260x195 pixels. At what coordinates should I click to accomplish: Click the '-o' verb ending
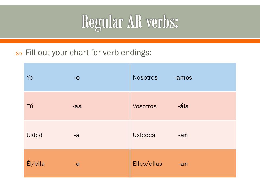click(77, 78)
